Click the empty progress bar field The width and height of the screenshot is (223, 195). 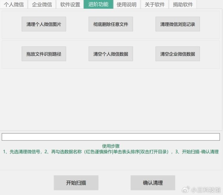pyautogui.click(x=111, y=137)
